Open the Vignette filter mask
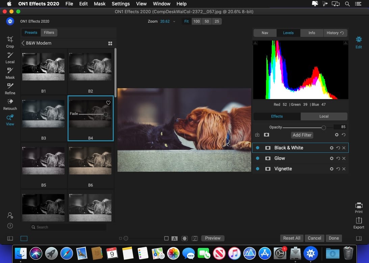The image size is (369, 263). [x=268, y=169]
